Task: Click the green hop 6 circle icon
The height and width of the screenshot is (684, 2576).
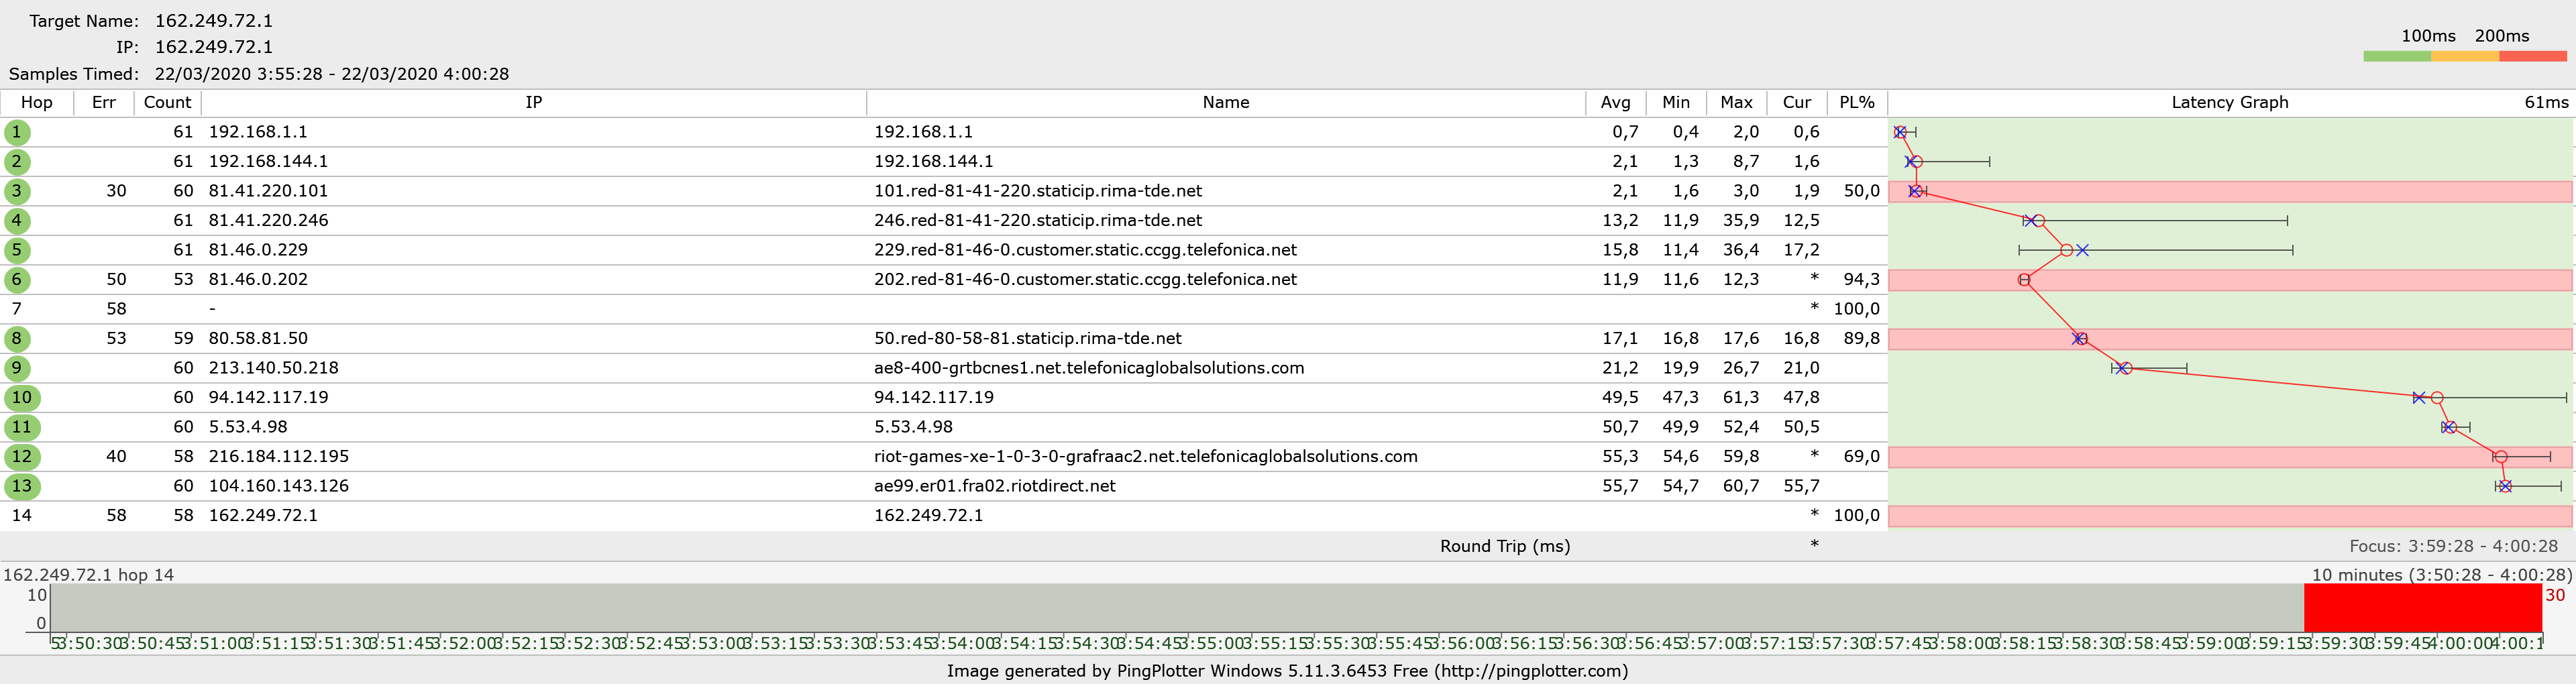Action: coord(17,280)
